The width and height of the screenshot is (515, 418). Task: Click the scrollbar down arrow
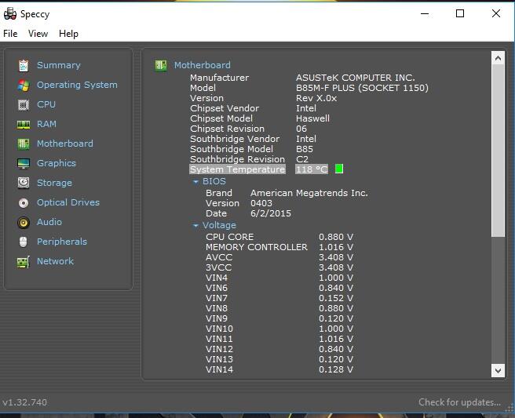(x=498, y=371)
